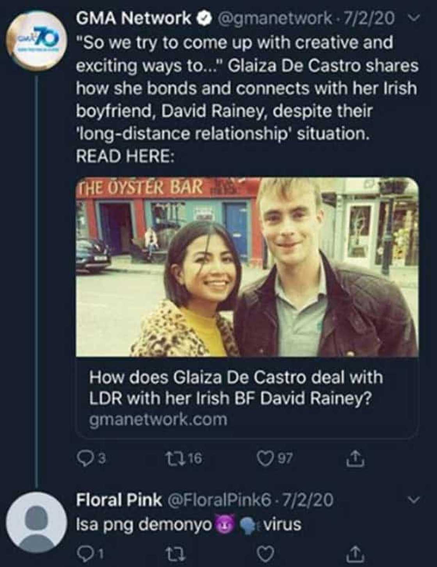Viewport: 437px width, 567px height.
Task: Open the Floral Pink display name
Action: click(119, 500)
